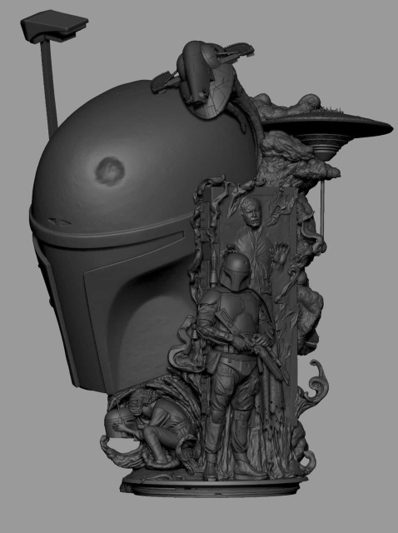Click the floating disc-shaped city platform
The image size is (398, 533).
(x=326, y=127)
